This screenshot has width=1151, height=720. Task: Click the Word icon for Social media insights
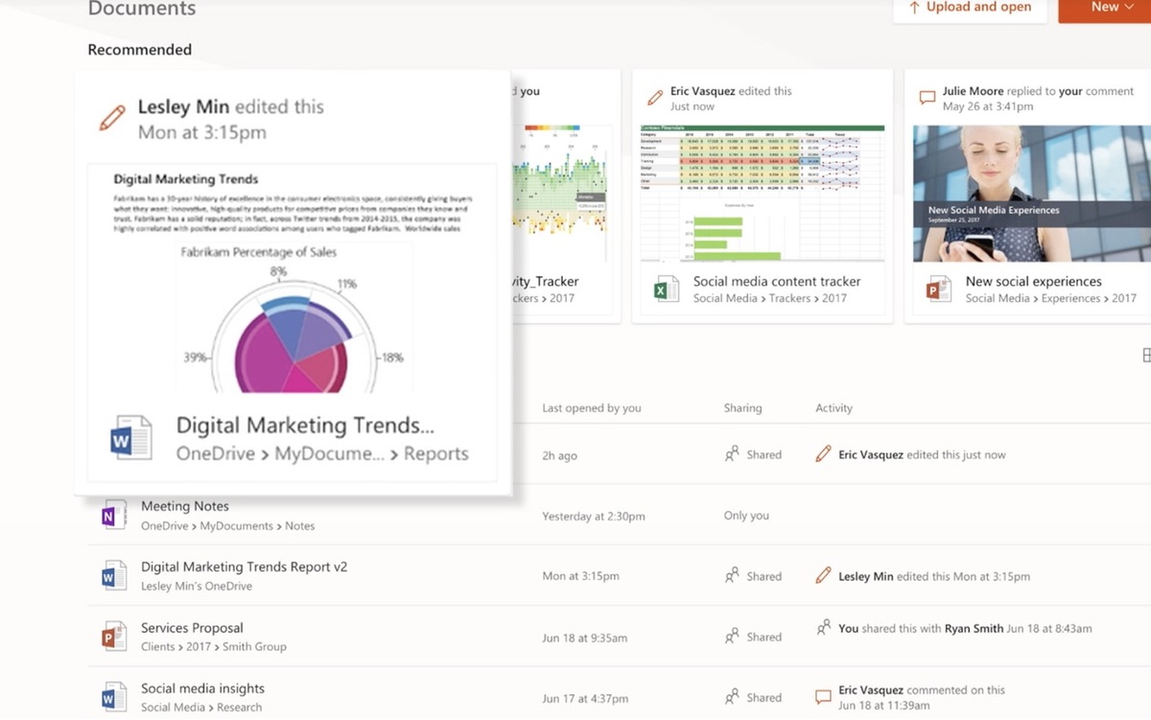coord(114,697)
